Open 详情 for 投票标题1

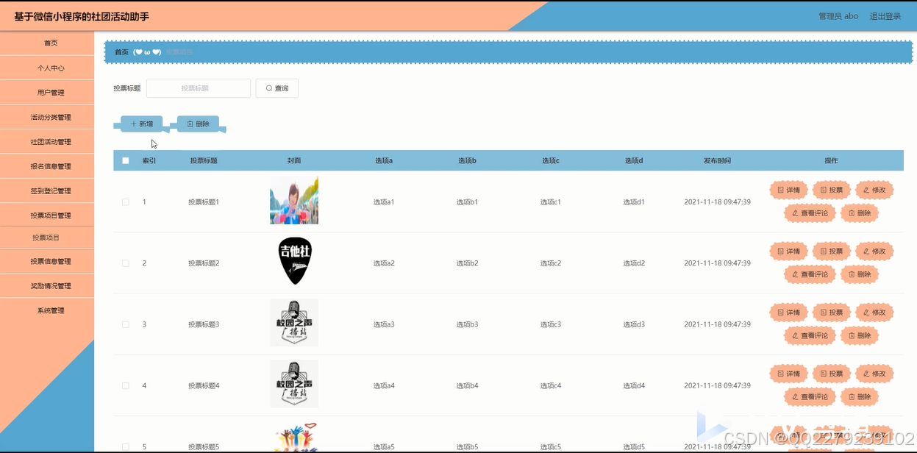(x=788, y=190)
